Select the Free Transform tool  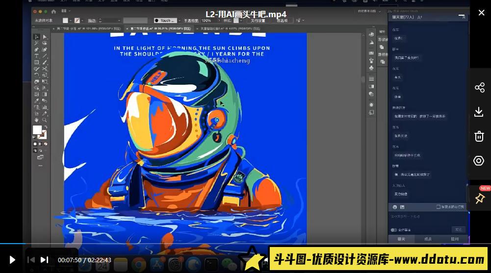[45, 82]
